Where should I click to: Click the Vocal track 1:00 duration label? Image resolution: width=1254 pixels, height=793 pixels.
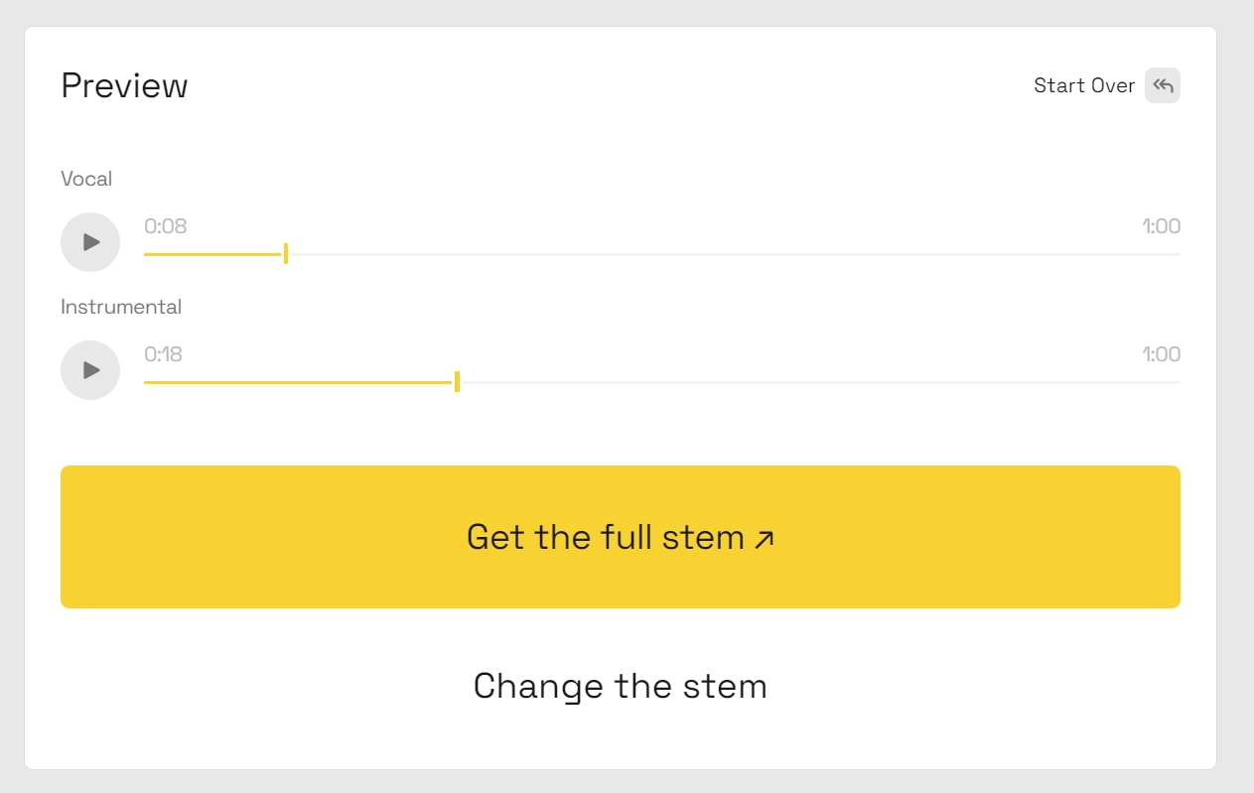1161,226
